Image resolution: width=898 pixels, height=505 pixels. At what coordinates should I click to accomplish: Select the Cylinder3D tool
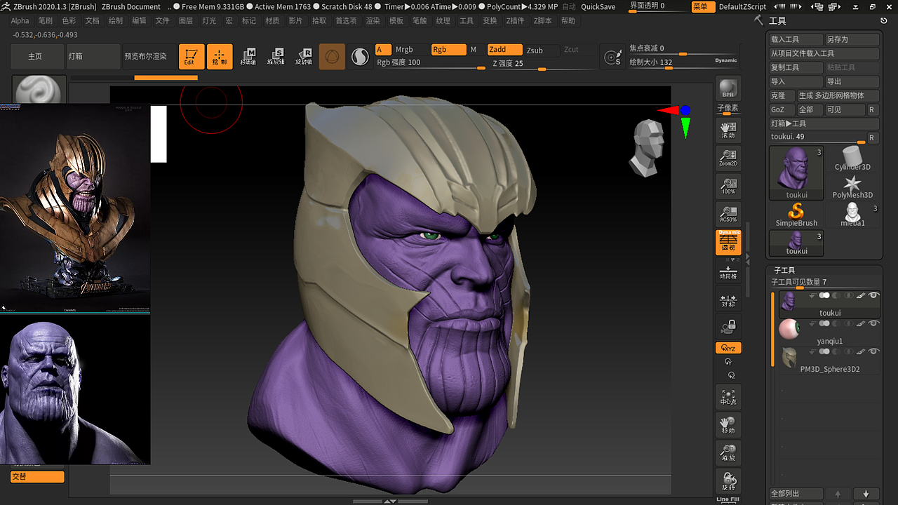852,159
